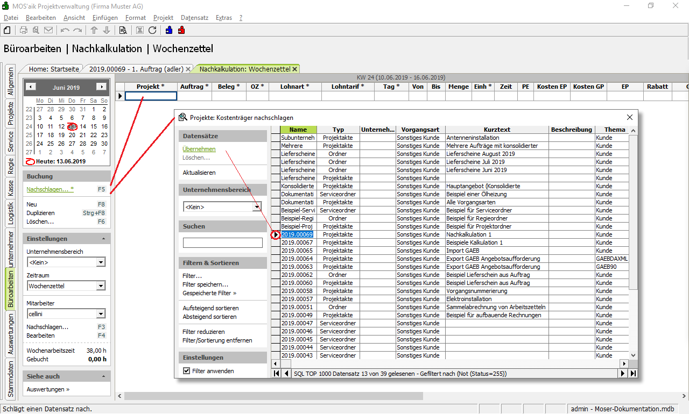
Task: Click the Übernehmen link
Action: click(x=199, y=149)
